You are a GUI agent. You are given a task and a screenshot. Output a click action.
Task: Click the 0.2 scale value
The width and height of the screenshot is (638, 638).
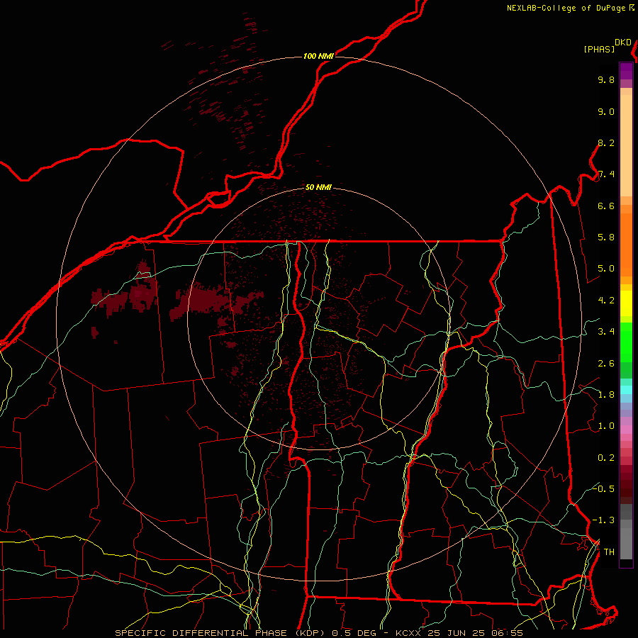[606, 458]
